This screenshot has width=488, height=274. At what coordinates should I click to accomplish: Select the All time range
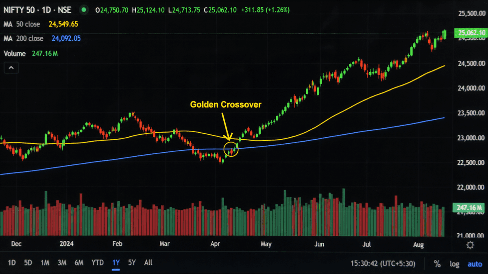click(148, 263)
